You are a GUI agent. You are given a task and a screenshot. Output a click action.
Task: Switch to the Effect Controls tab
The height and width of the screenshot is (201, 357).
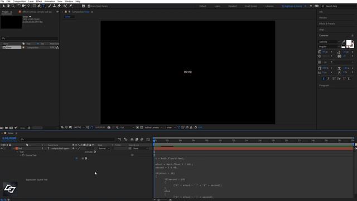37,12
